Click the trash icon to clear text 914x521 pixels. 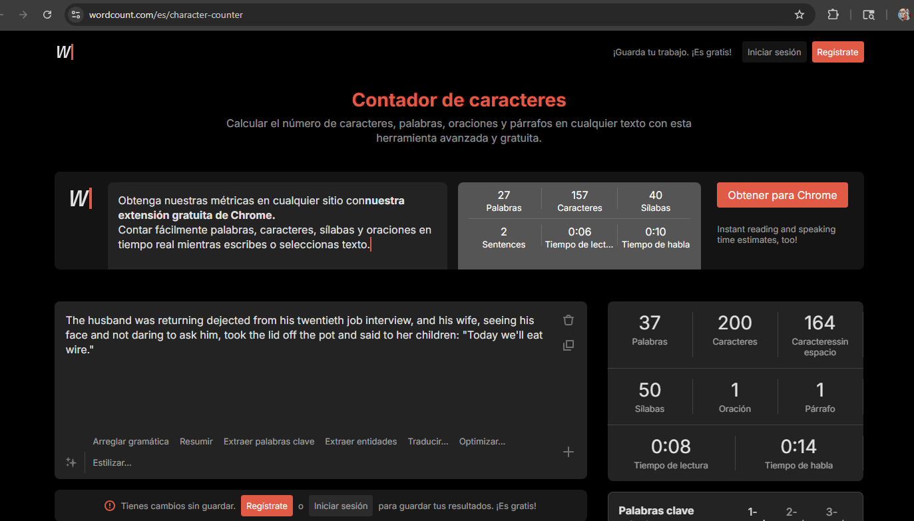[x=568, y=320]
